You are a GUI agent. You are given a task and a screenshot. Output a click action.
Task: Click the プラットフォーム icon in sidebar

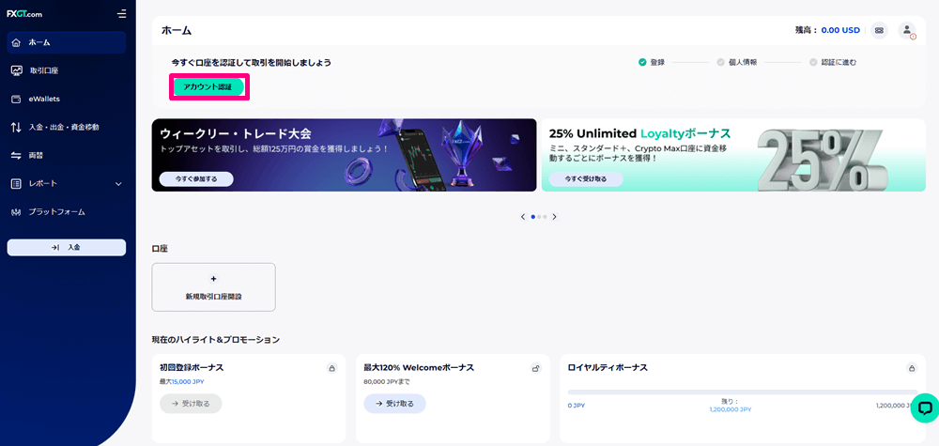(16, 212)
